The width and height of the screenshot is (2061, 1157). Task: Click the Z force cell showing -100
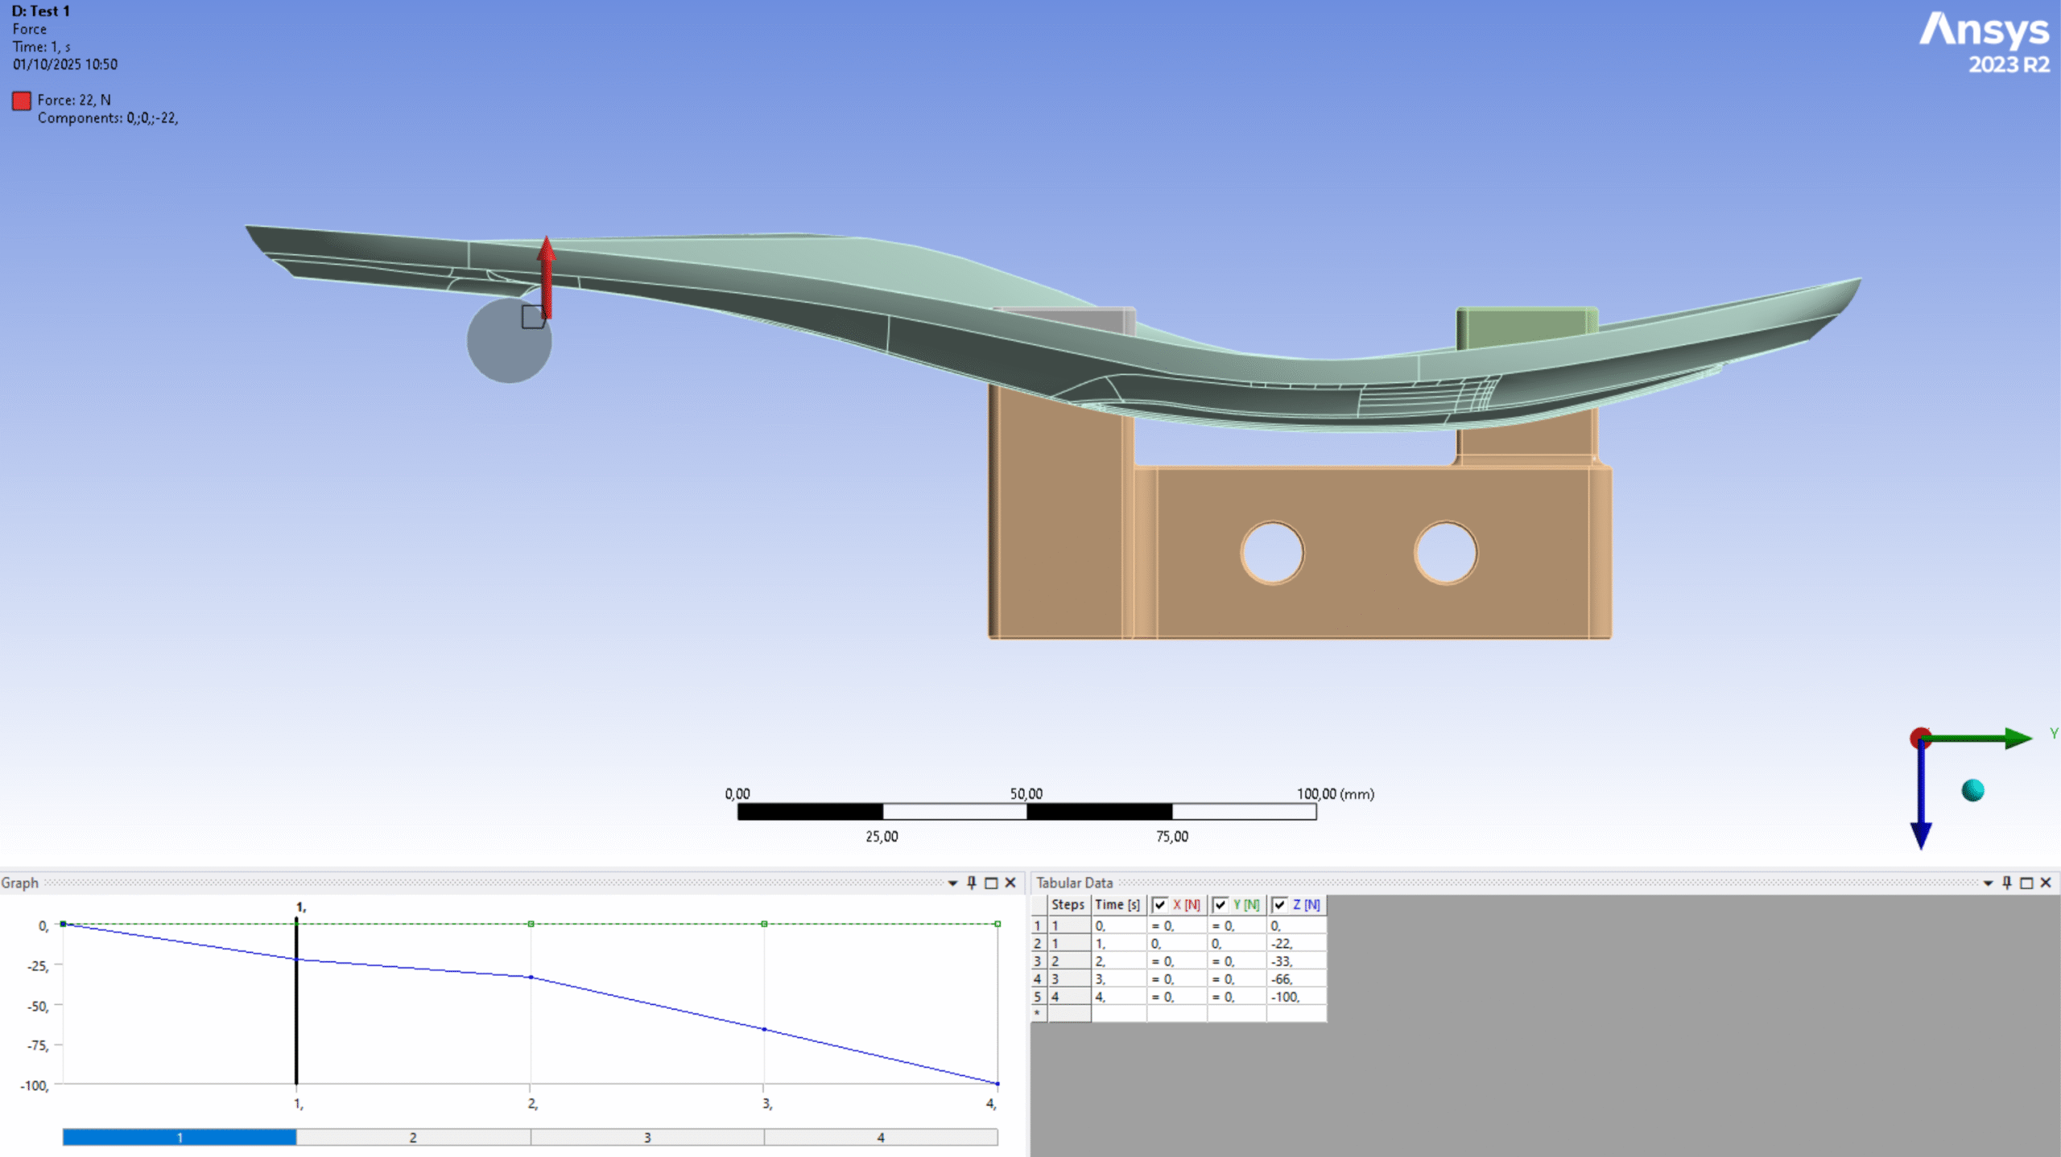[x=1295, y=996]
